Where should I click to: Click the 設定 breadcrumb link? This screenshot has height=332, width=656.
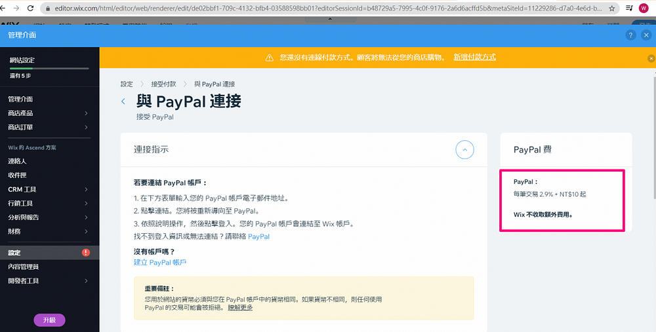point(127,84)
